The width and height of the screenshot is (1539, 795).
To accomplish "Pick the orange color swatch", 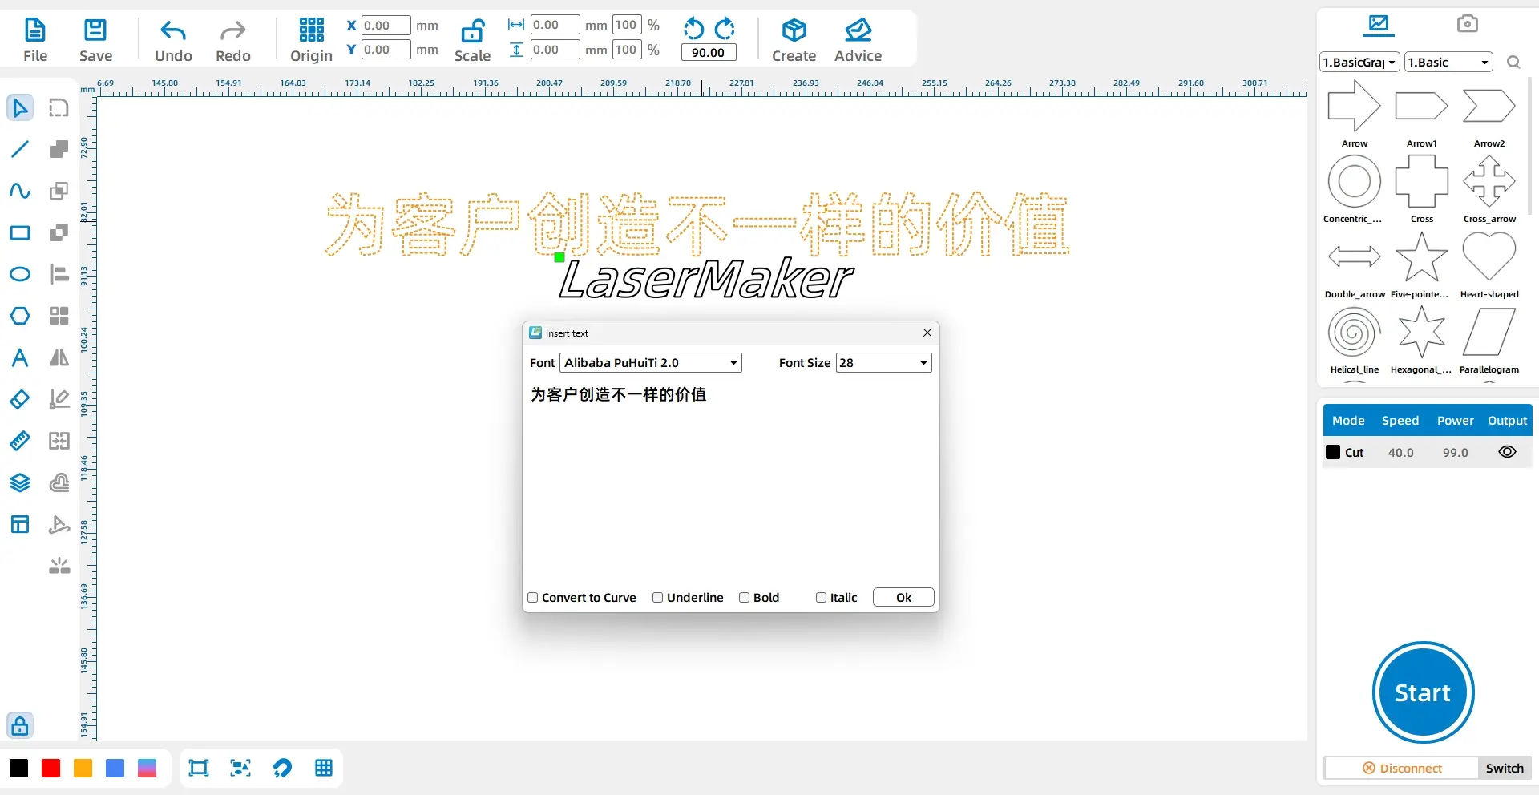I will click(83, 769).
